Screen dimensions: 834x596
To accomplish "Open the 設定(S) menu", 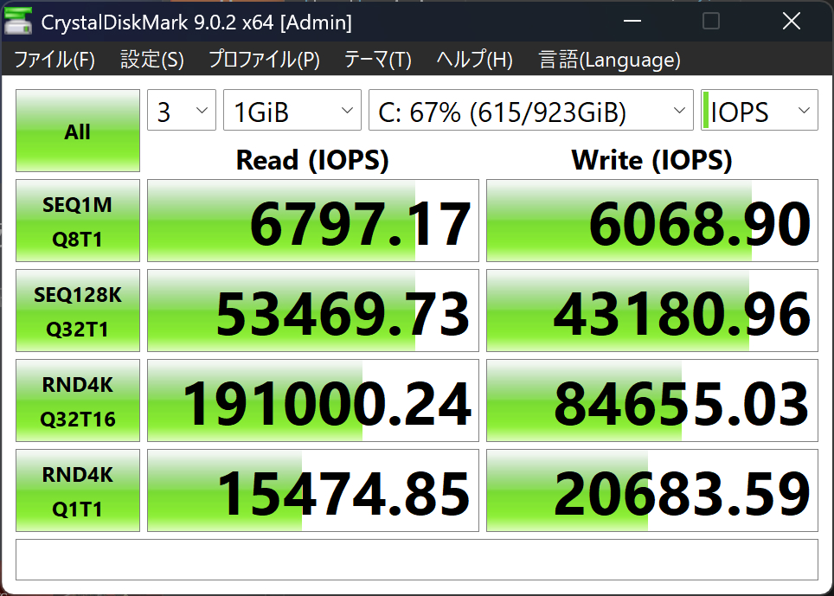I will pos(152,60).
